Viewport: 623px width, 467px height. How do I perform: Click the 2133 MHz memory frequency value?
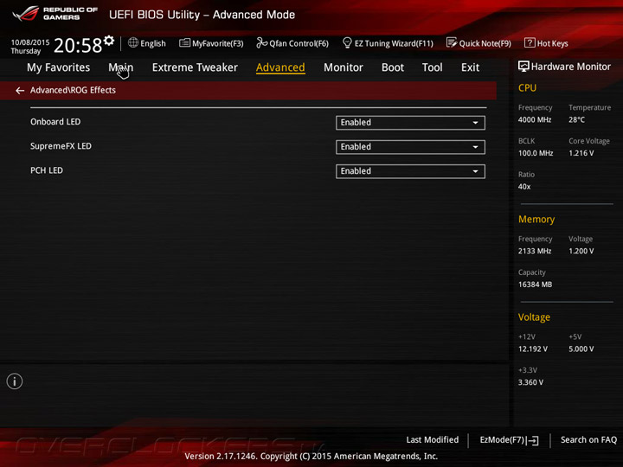[535, 251]
